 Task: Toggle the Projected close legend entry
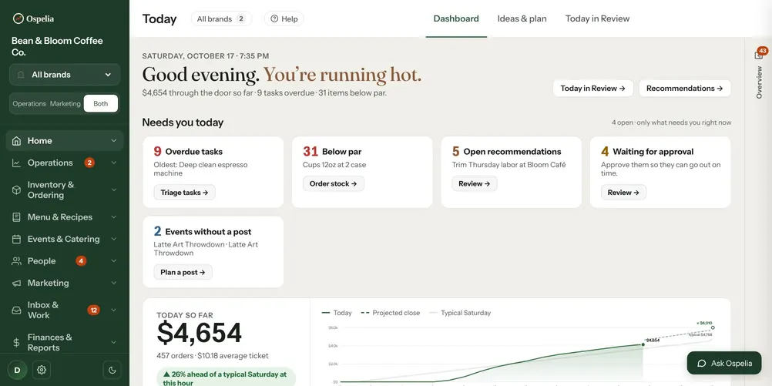(391, 313)
